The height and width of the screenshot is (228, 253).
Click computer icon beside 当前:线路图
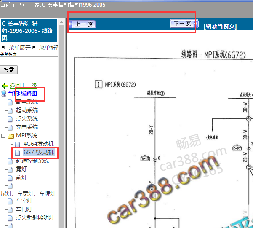[3, 94]
